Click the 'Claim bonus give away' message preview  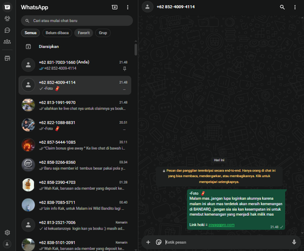point(85,149)
